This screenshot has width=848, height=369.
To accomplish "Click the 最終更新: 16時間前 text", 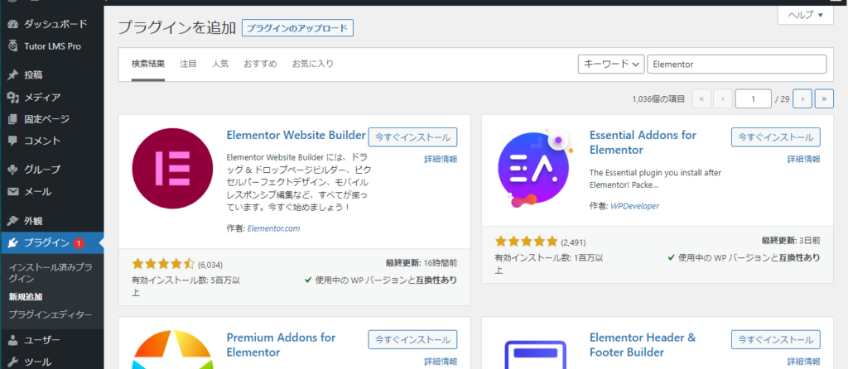I will click(422, 264).
